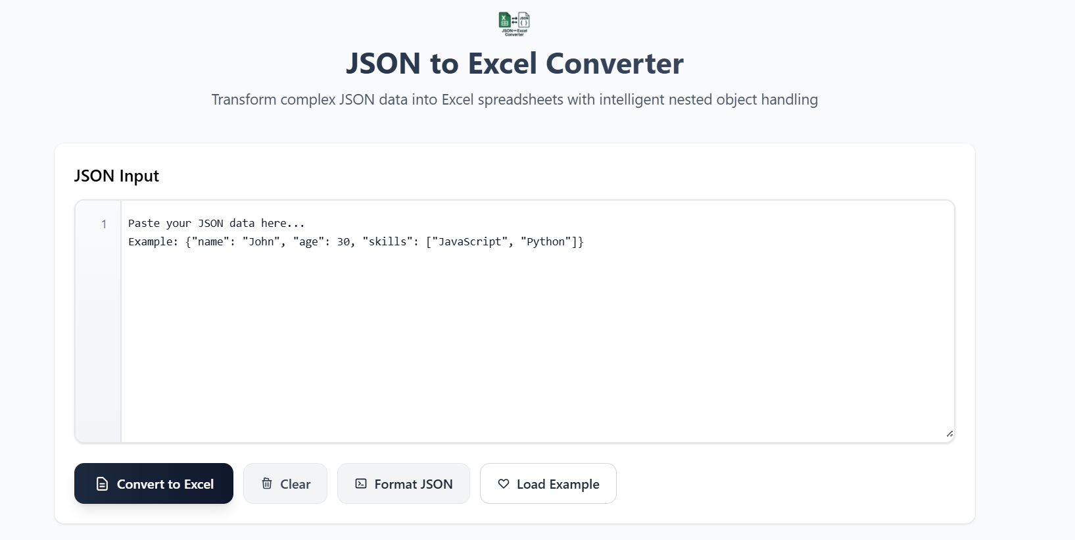The image size is (1075, 540).
Task: Click the empty gray line-number gutter area
Action: pos(98,335)
